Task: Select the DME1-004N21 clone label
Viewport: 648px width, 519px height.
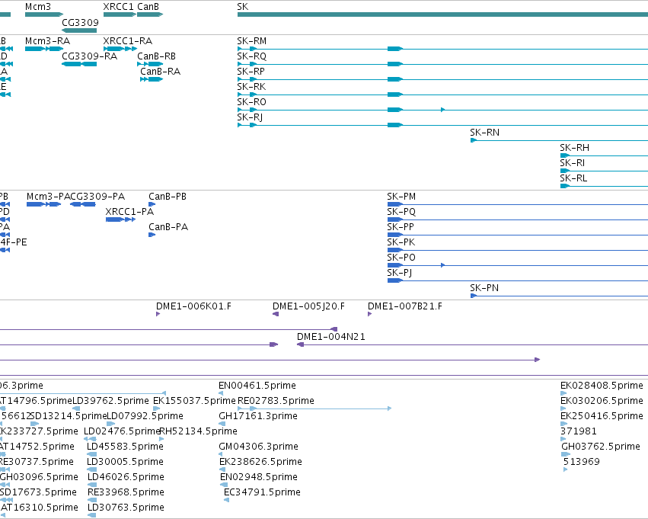Action: coord(331,337)
